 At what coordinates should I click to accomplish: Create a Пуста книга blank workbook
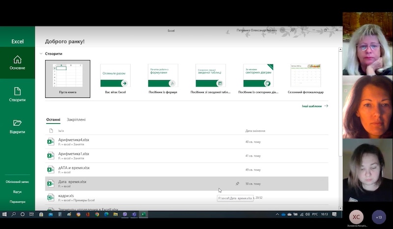68,79
